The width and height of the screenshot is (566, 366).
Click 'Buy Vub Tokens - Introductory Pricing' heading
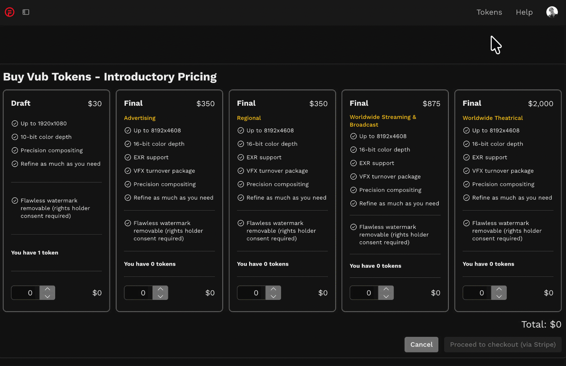pos(110,77)
